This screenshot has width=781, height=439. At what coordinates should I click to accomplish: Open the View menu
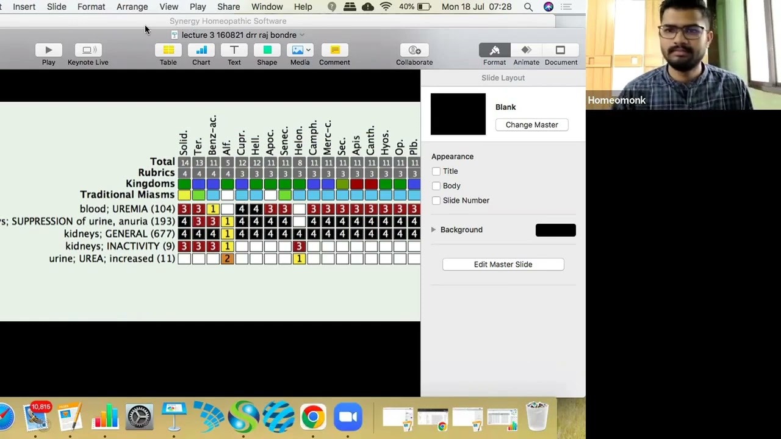point(168,7)
